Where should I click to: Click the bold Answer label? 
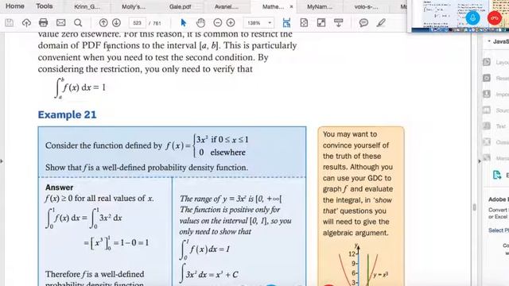59,187
